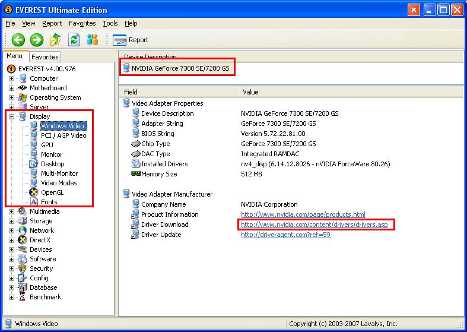Image resolution: width=467 pixels, height=332 pixels.
Task: Expand the Multimedia tree node
Action: pos(11,211)
